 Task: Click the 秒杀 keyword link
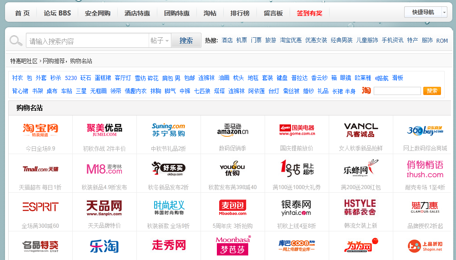(55, 78)
